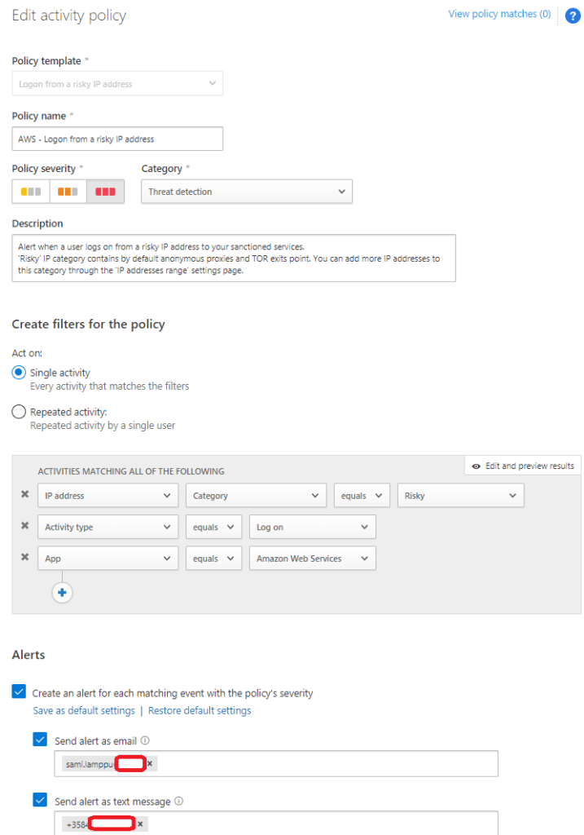The image size is (584, 835).
Task: Remove the email recipient tag
Action: coord(150,764)
